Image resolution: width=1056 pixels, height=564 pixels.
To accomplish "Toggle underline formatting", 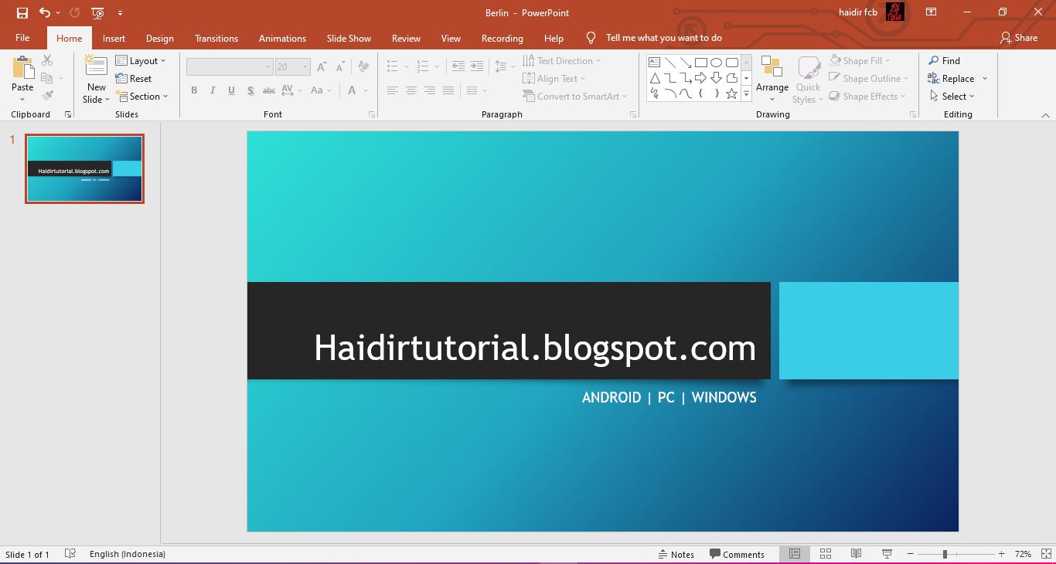I will [x=231, y=90].
